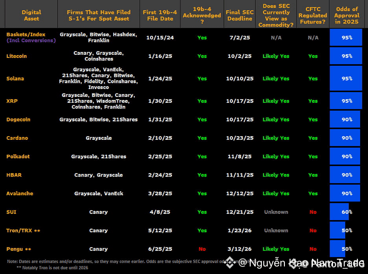This screenshot has height=274, width=368.
Task: Select the "HBAR" asset name
Action: coord(14,175)
